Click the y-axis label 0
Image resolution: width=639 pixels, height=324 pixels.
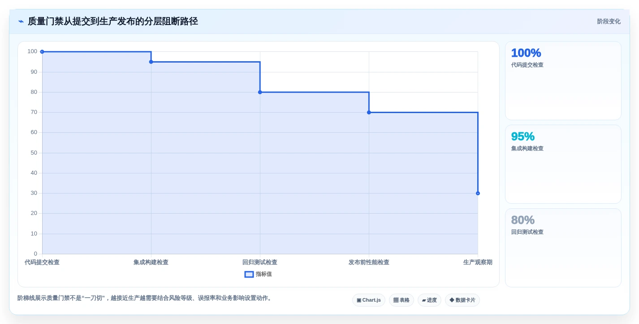tap(36, 254)
